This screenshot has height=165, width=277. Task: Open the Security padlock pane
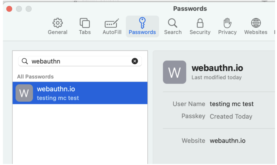point(200,26)
